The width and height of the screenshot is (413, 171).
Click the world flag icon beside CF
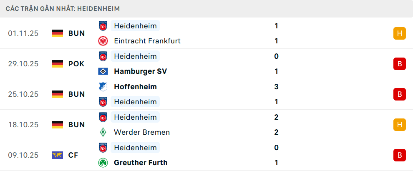point(57,155)
